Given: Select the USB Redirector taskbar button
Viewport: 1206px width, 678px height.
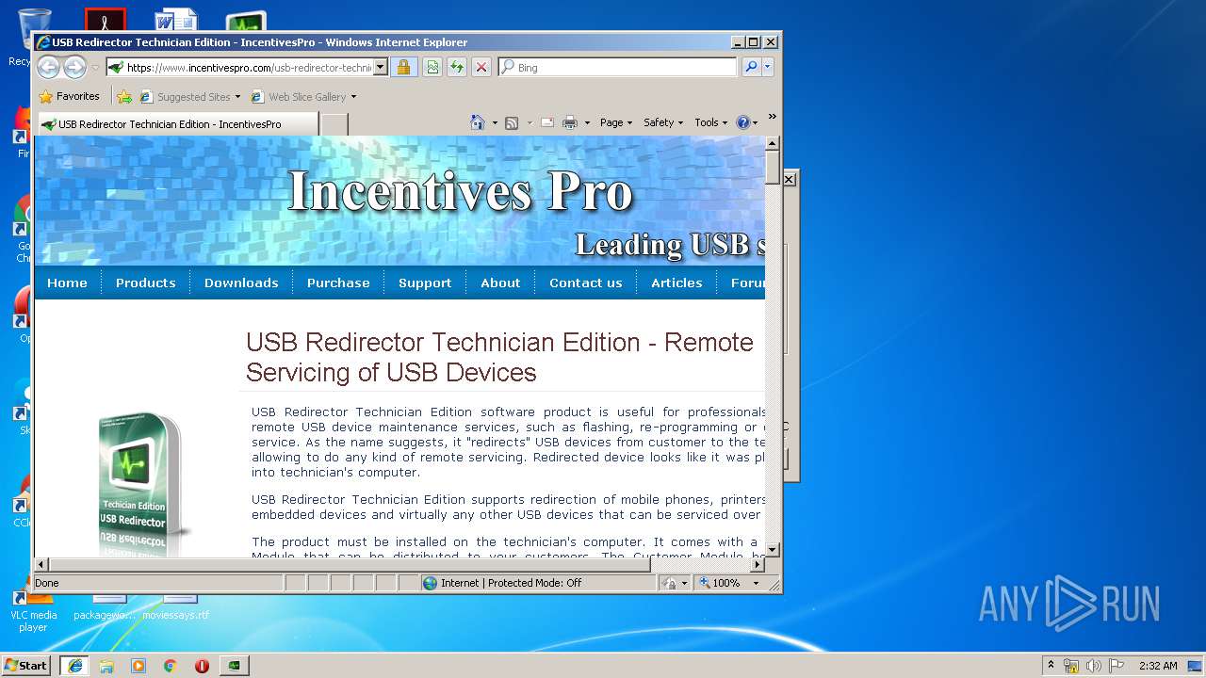Looking at the screenshot, I should pyautogui.click(x=234, y=665).
